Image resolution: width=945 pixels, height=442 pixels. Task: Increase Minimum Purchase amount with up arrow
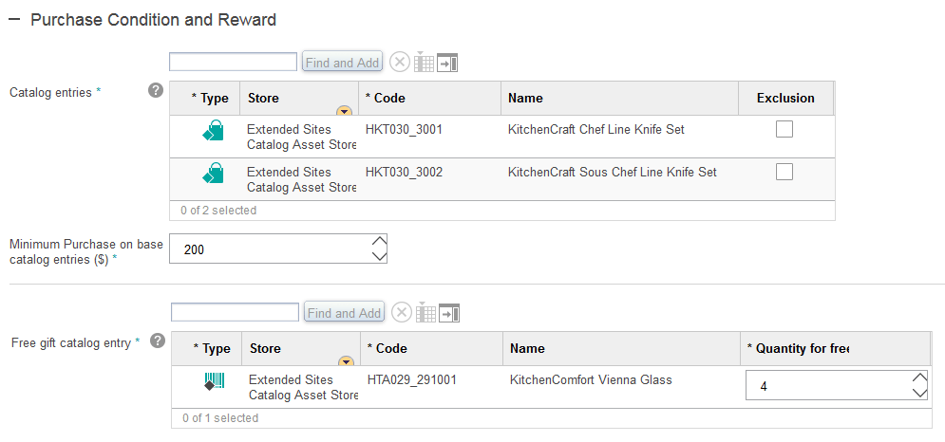tap(379, 242)
